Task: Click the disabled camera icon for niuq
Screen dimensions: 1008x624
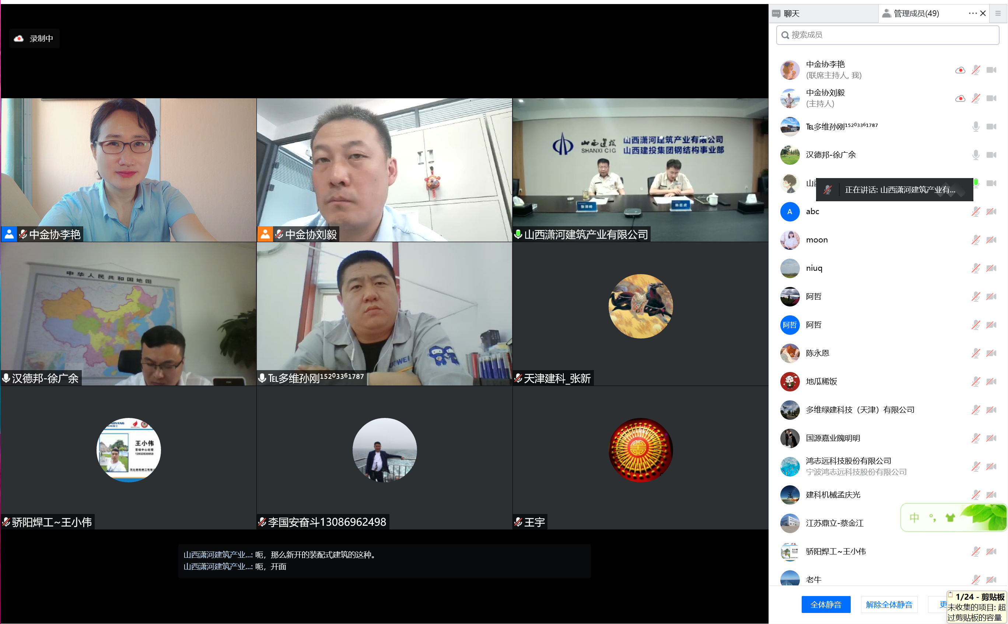Action: 991,268
